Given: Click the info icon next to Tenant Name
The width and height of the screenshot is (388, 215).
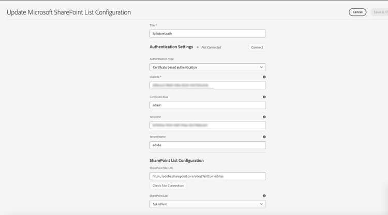Looking at the screenshot, I should (264, 136).
